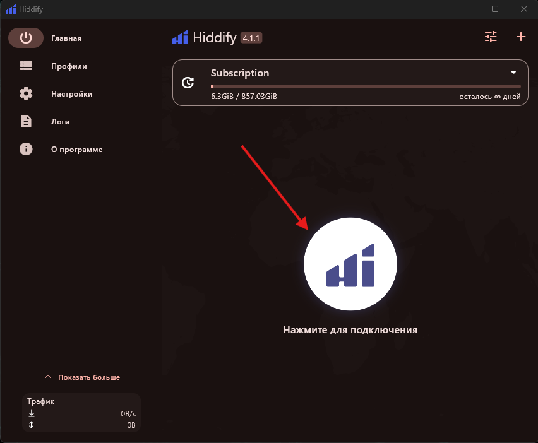Screen dimensions: 538x443
Task: Minimize the Hiddify window
Action: tap(467, 9)
